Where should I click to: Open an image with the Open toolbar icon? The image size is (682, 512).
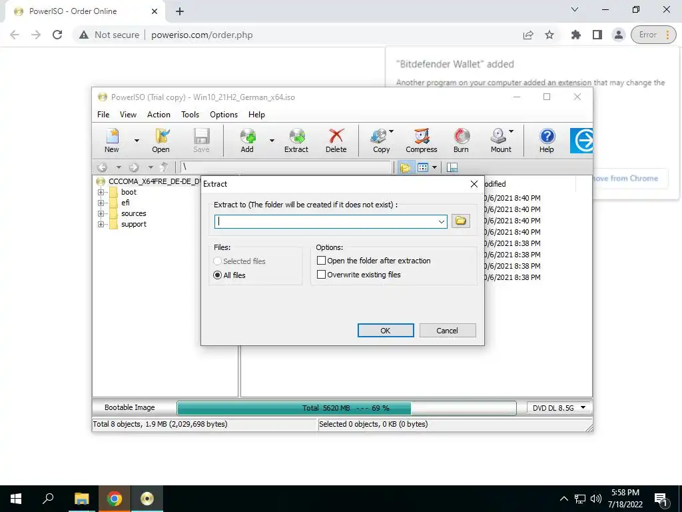(161, 140)
